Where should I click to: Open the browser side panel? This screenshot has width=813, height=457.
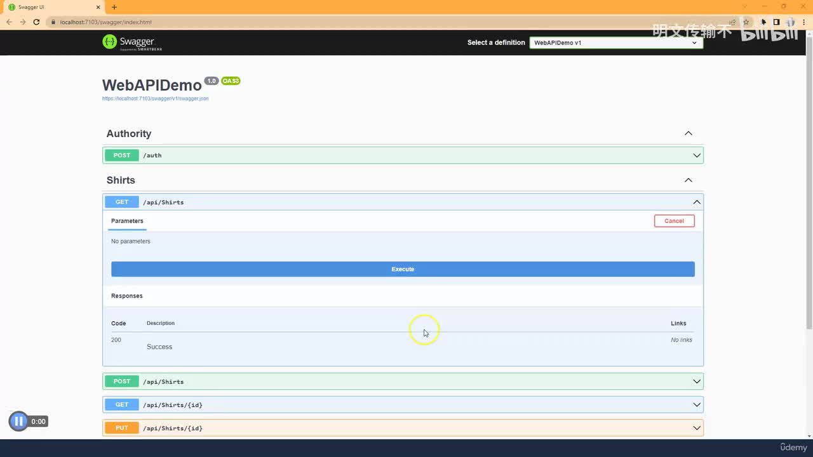[x=776, y=22]
